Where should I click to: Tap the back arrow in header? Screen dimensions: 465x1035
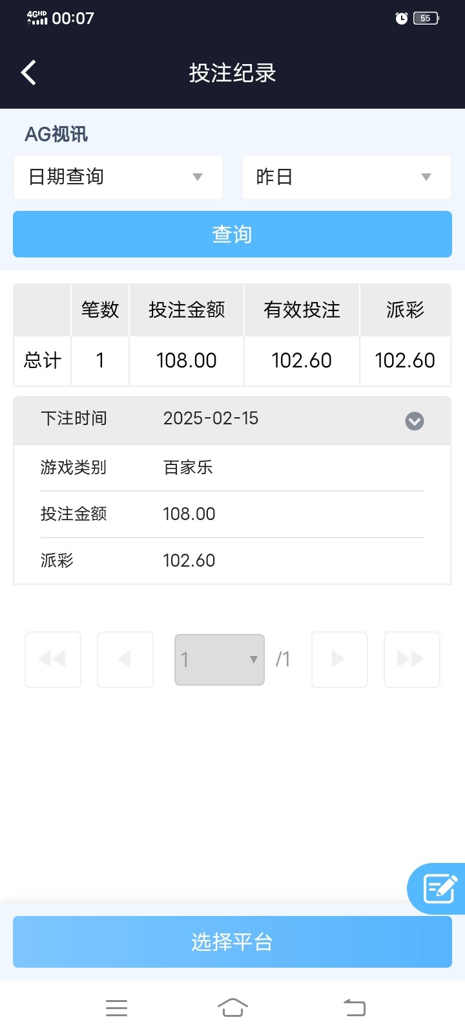[x=28, y=72]
